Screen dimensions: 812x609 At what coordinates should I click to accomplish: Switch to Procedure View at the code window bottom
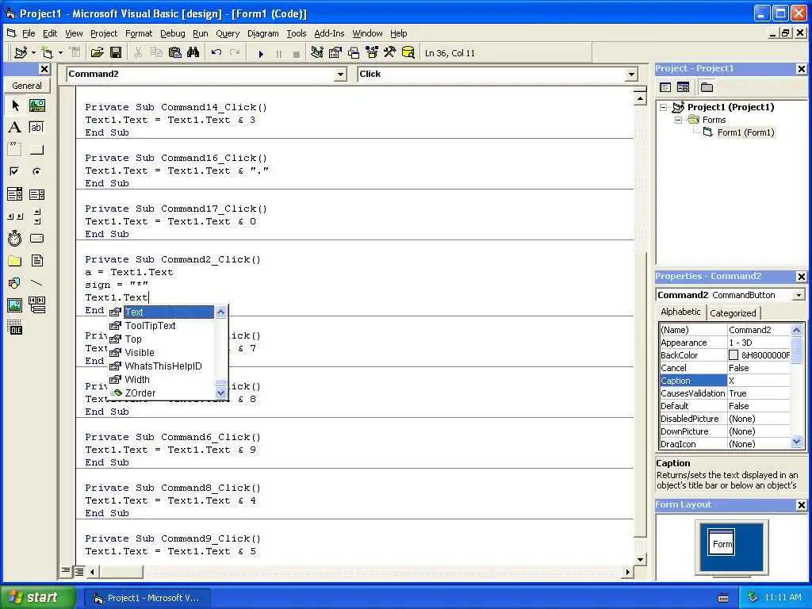66,571
